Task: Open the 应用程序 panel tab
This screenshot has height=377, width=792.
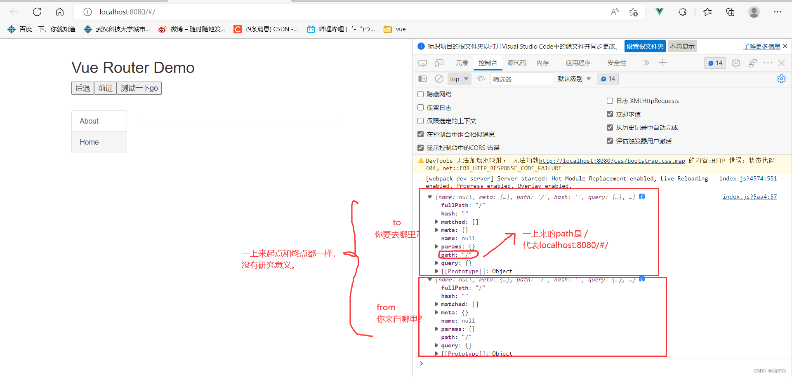Action: (x=578, y=63)
